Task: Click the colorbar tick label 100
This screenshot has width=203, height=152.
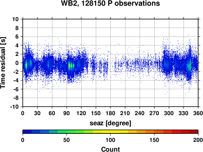Action: pos(110,140)
